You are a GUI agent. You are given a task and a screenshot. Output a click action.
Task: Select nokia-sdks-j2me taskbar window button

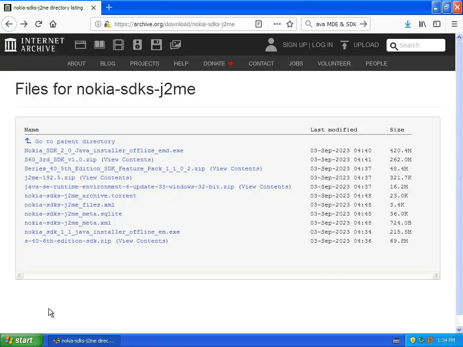point(84,341)
